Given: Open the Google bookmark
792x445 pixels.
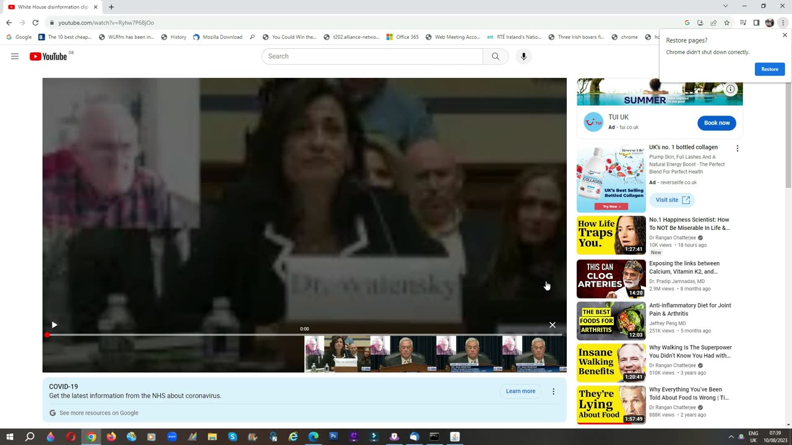Looking at the screenshot, I should (19, 37).
